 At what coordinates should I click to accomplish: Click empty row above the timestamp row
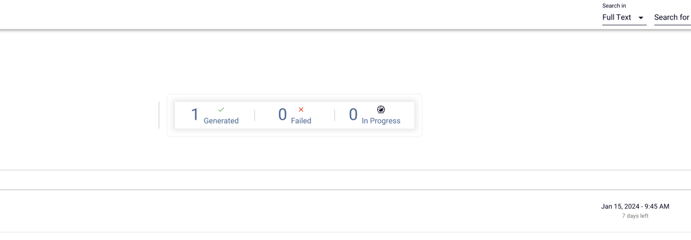(x=345, y=180)
